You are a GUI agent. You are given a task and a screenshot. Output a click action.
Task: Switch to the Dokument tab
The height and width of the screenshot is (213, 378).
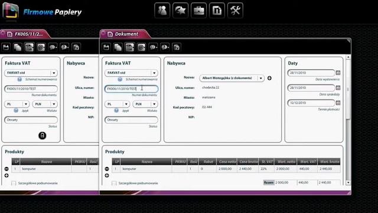[x=125, y=34]
